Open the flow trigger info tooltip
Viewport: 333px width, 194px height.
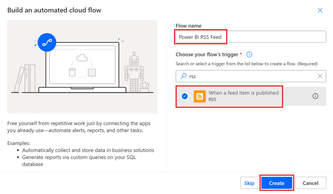(x=249, y=54)
